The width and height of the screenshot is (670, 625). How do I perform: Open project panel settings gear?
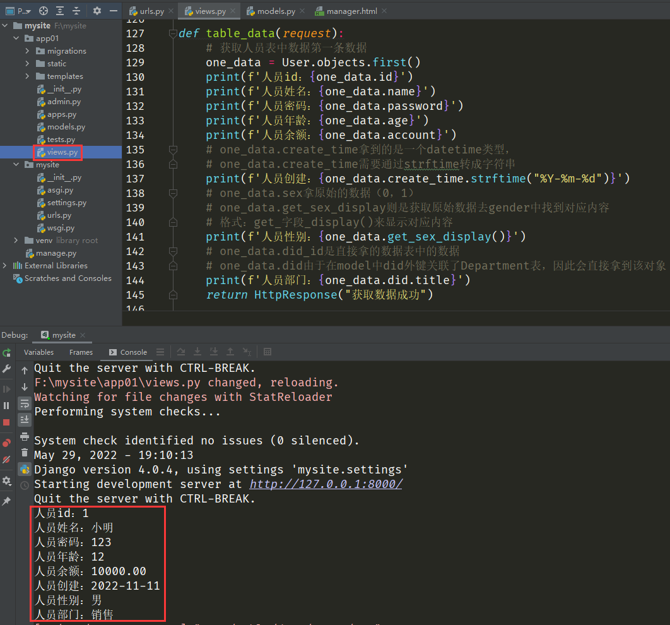97,11
